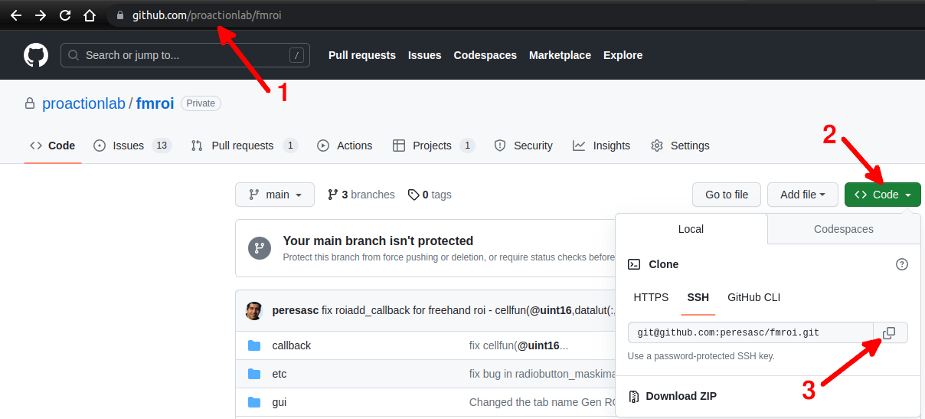Click the Private visibility badge
The image size is (925, 419).
coord(201,103)
